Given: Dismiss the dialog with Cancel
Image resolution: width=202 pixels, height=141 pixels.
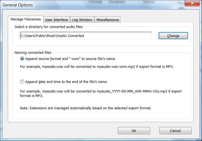Looking at the screenshot, I should pos(175,131).
